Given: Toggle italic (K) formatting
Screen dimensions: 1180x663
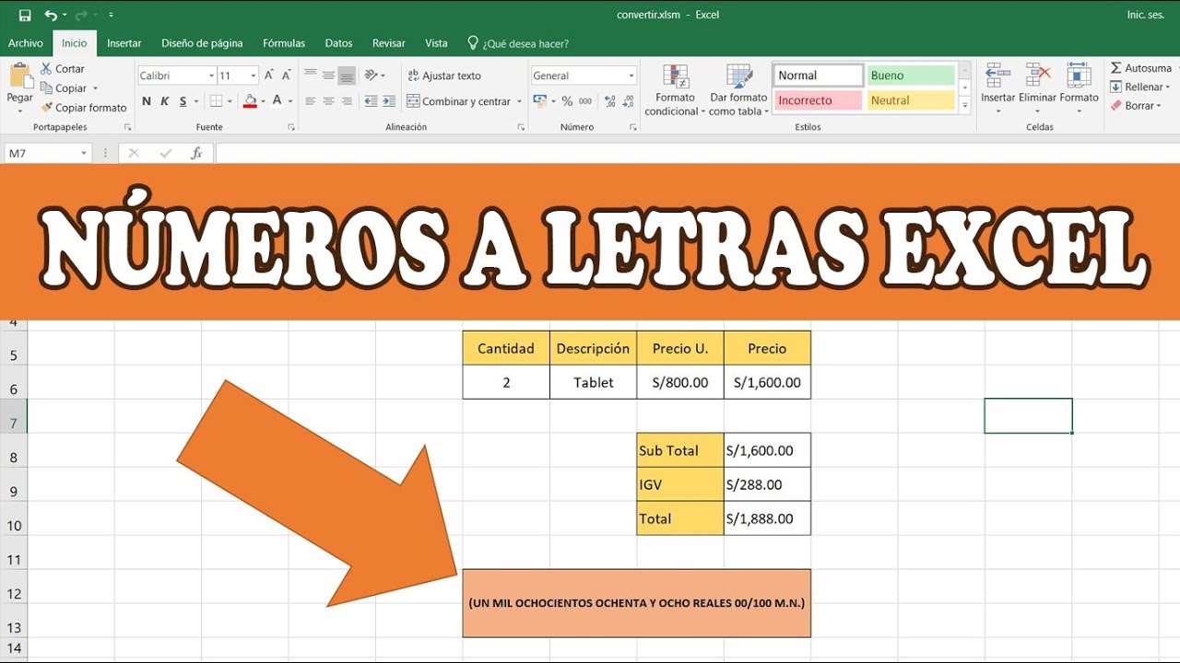Looking at the screenshot, I should pyautogui.click(x=165, y=101).
